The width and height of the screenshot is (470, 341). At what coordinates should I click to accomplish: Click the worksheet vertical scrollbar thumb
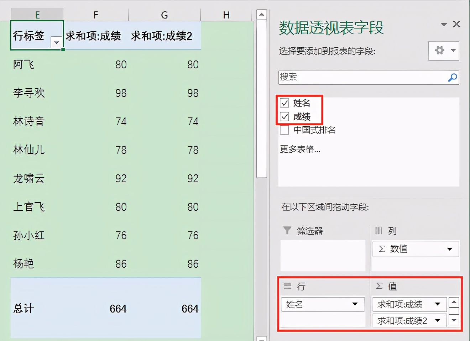point(262,99)
